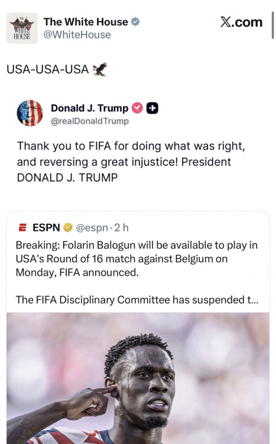Open @realDonaldTrump handle
The height and width of the screenshot is (444, 276).
click(90, 121)
